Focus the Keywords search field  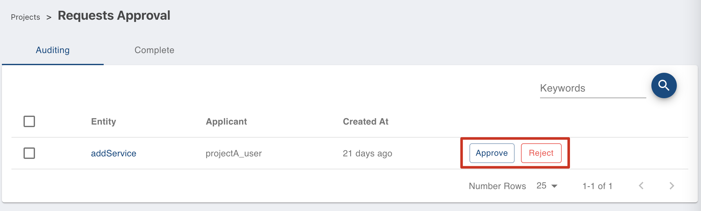click(x=593, y=88)
